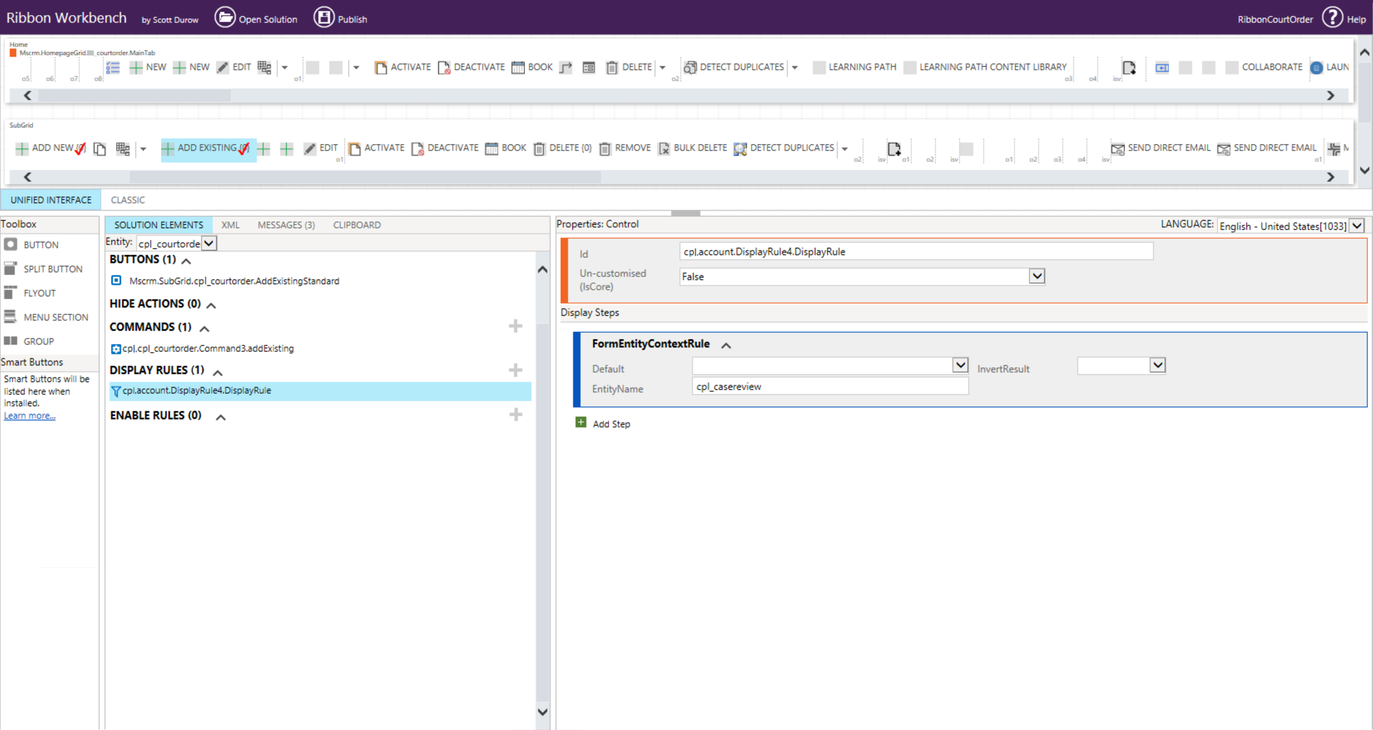Select cpl.cpl_courtorder.Command3.addExisting command
Viewport: 1373px width, 730px height.
(x=207, y=348)
